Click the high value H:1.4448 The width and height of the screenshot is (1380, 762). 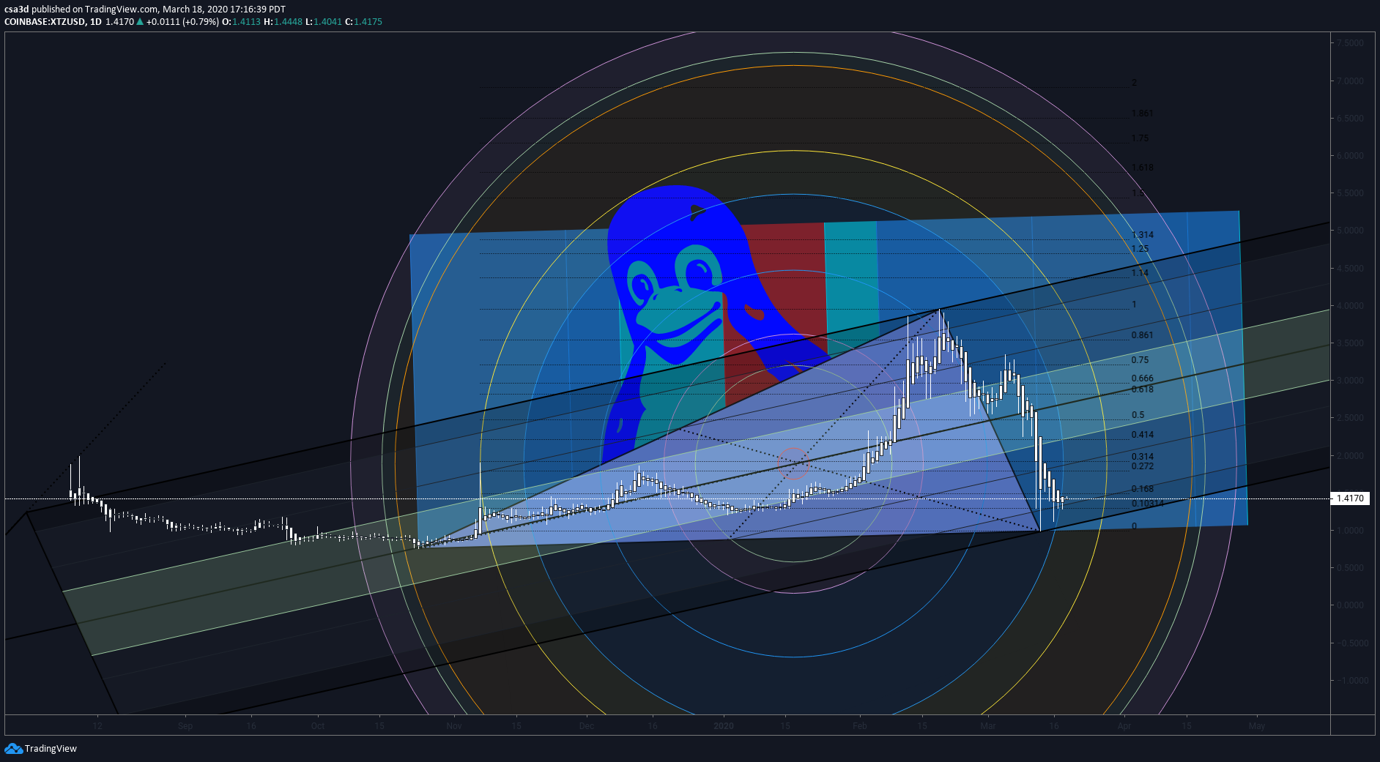(283, 21)
